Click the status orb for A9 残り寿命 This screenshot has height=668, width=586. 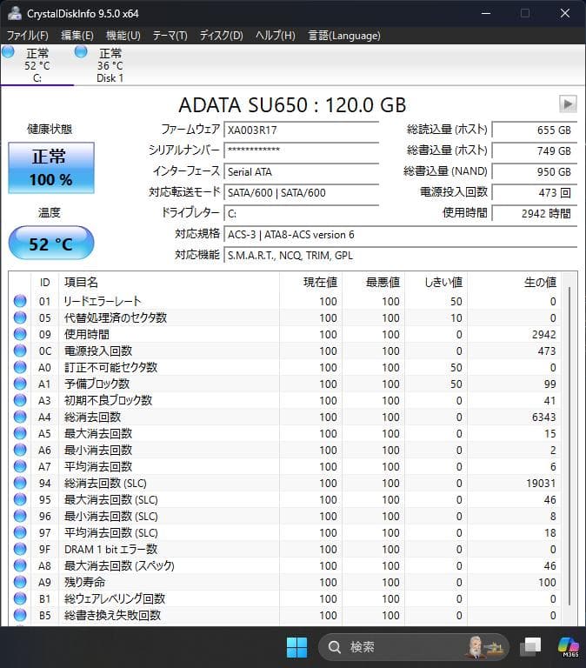pyautogui.click(x=20, y=582)
